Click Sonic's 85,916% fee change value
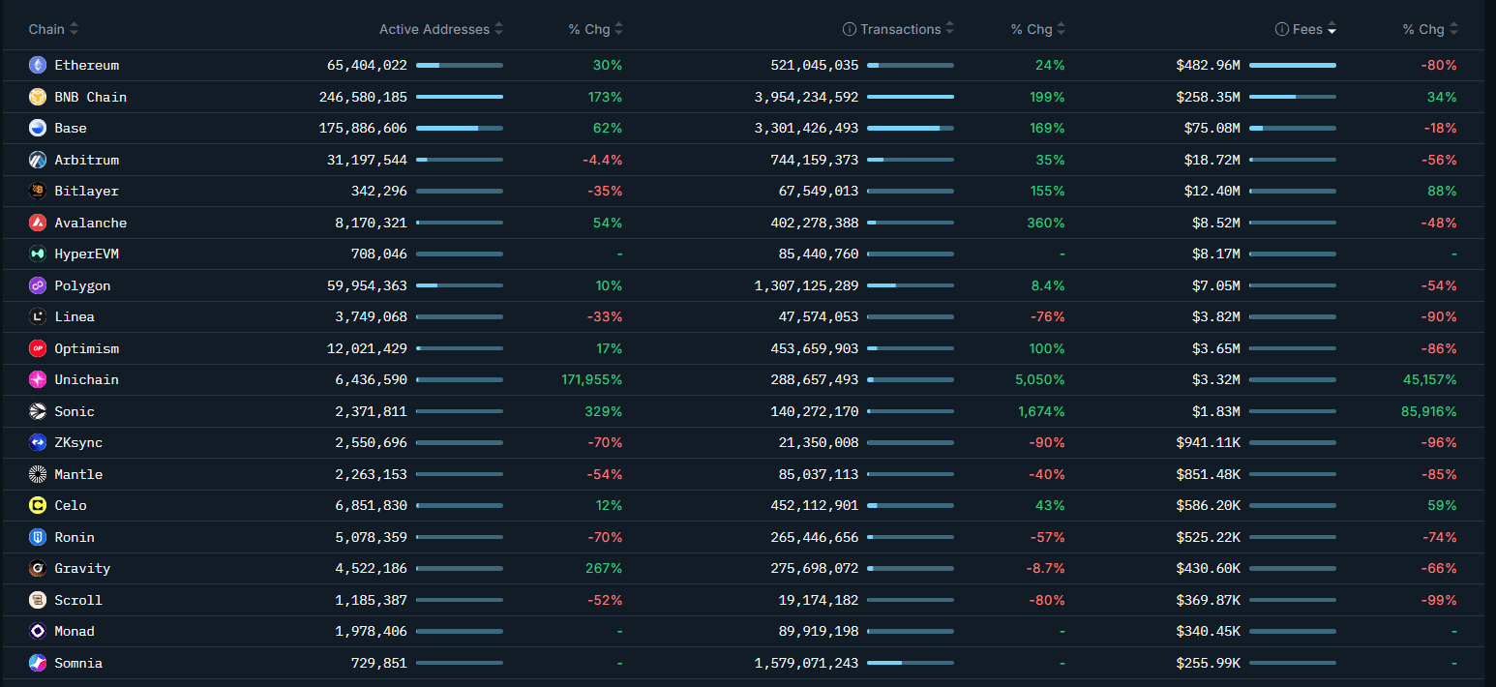Viewport: 1496px width, 687px height. click(1428, 411)
